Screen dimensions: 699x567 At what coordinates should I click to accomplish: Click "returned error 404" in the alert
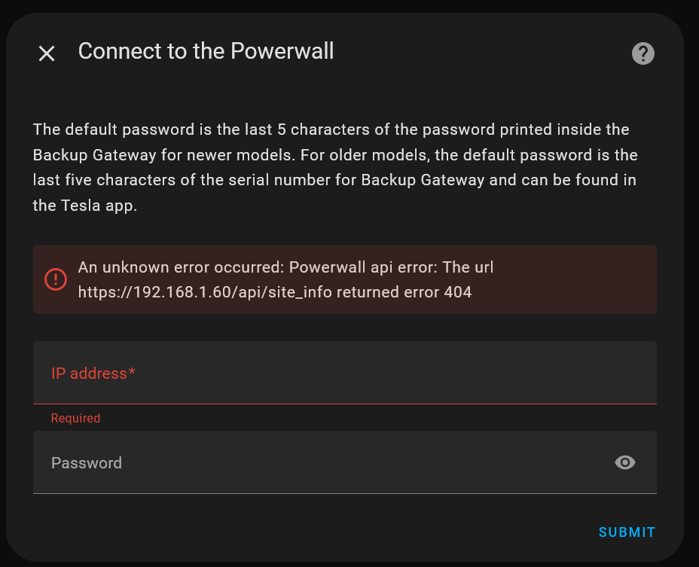tap(407, 292)
